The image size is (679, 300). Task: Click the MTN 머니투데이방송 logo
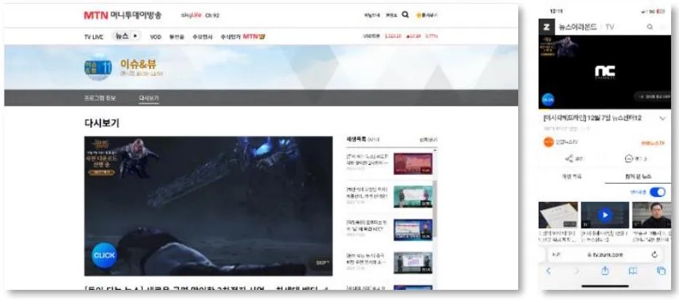point(122,15)
